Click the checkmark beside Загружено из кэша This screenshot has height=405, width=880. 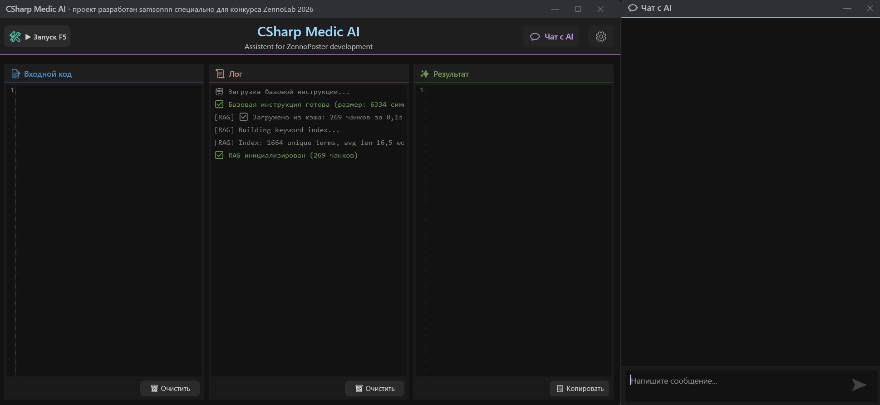pos(244,117)
